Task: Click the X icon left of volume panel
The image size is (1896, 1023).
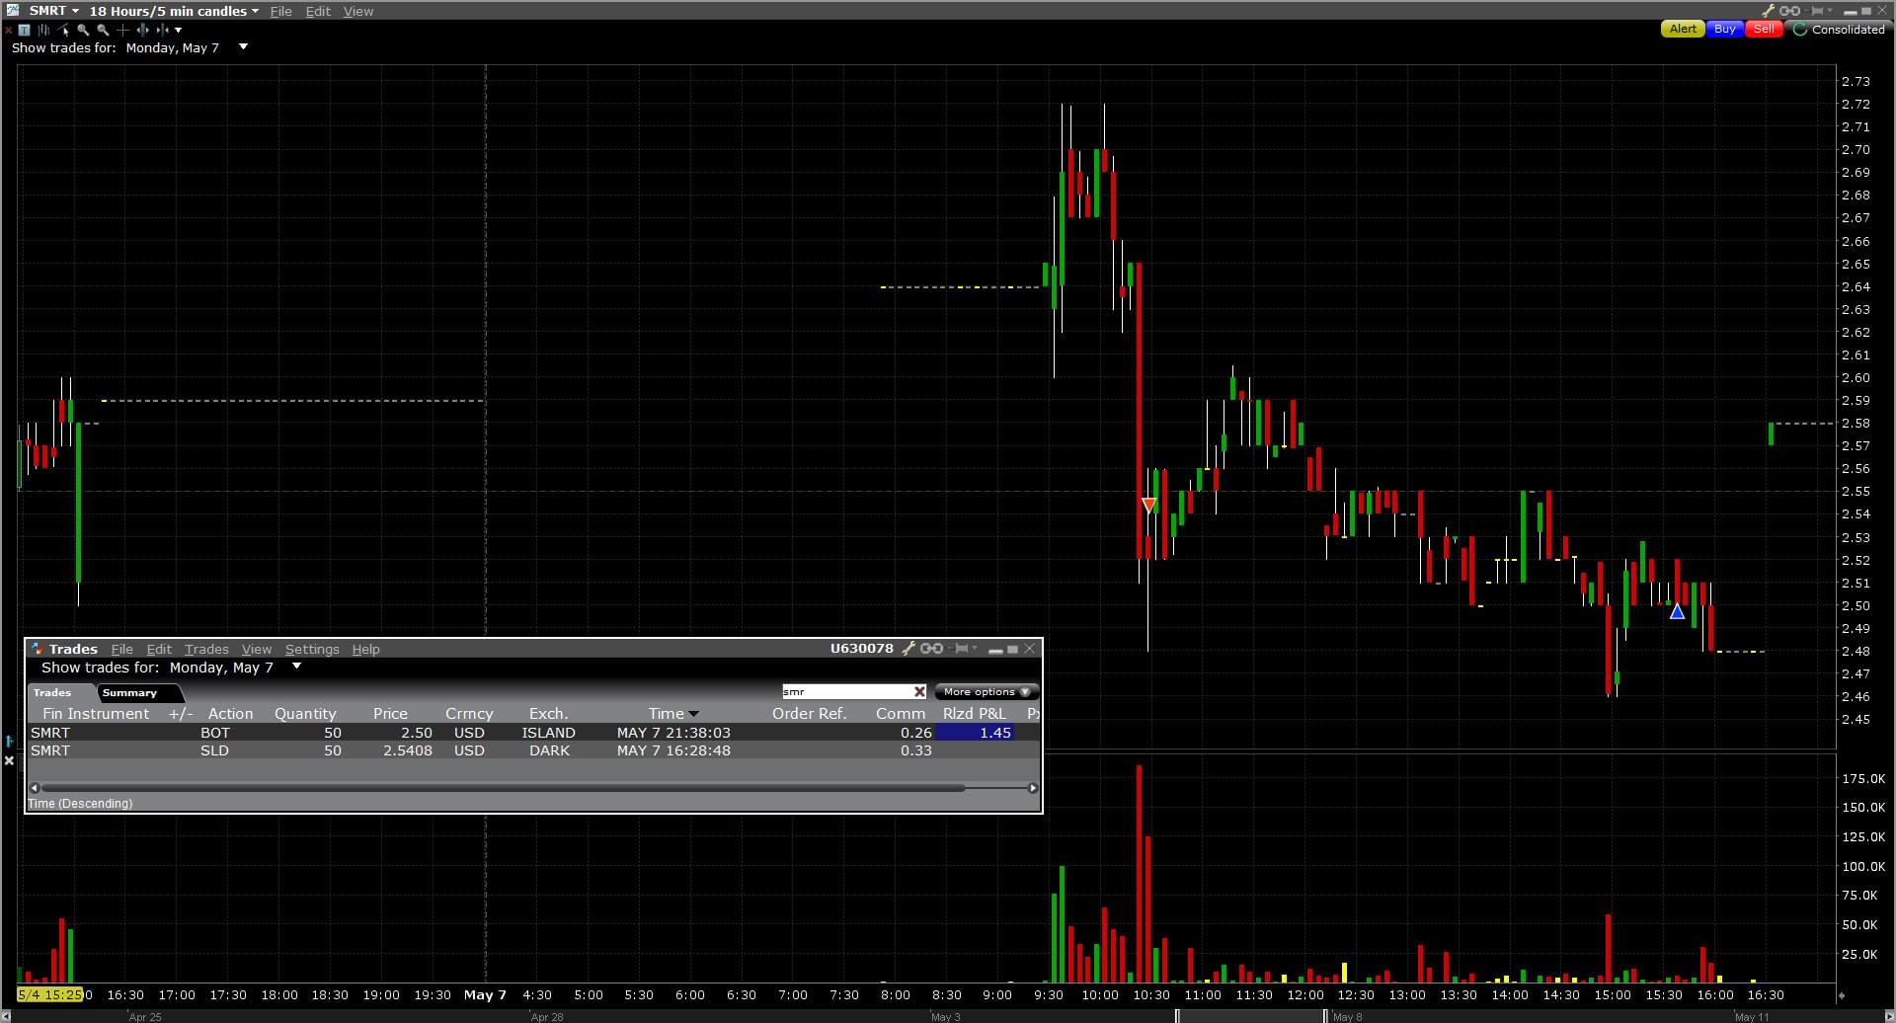Action: [x=9, y=760]
